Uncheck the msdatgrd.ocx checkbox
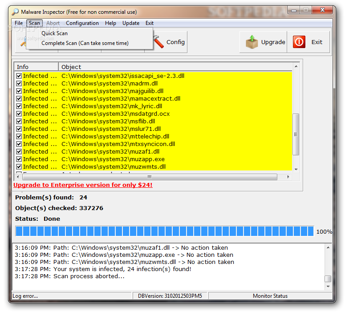This screenshot has width=345, height=312. 19,114
